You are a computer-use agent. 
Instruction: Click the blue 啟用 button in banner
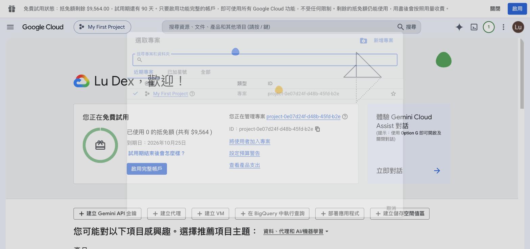tap(517, 8)
